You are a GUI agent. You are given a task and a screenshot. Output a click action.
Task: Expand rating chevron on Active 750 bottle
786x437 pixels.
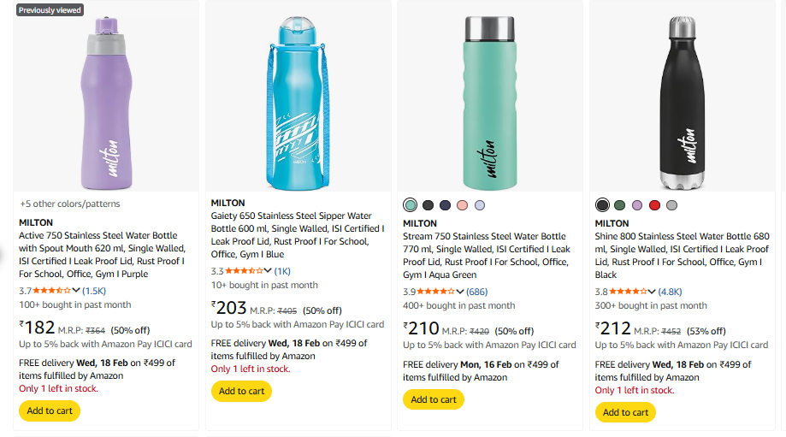click(x=77, y=291)
